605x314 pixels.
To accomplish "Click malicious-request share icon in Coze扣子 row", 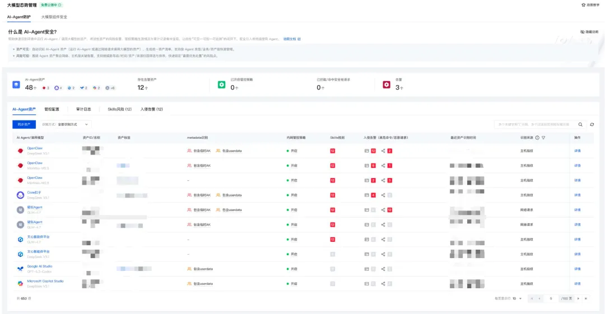I will click(383, 195).
